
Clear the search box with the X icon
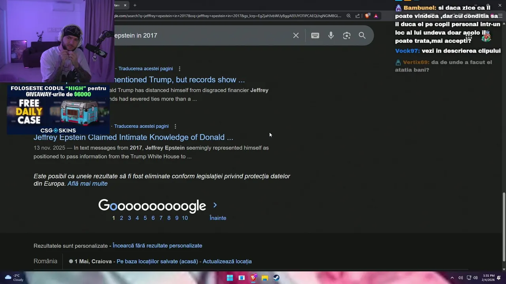(x=296, y=35)
